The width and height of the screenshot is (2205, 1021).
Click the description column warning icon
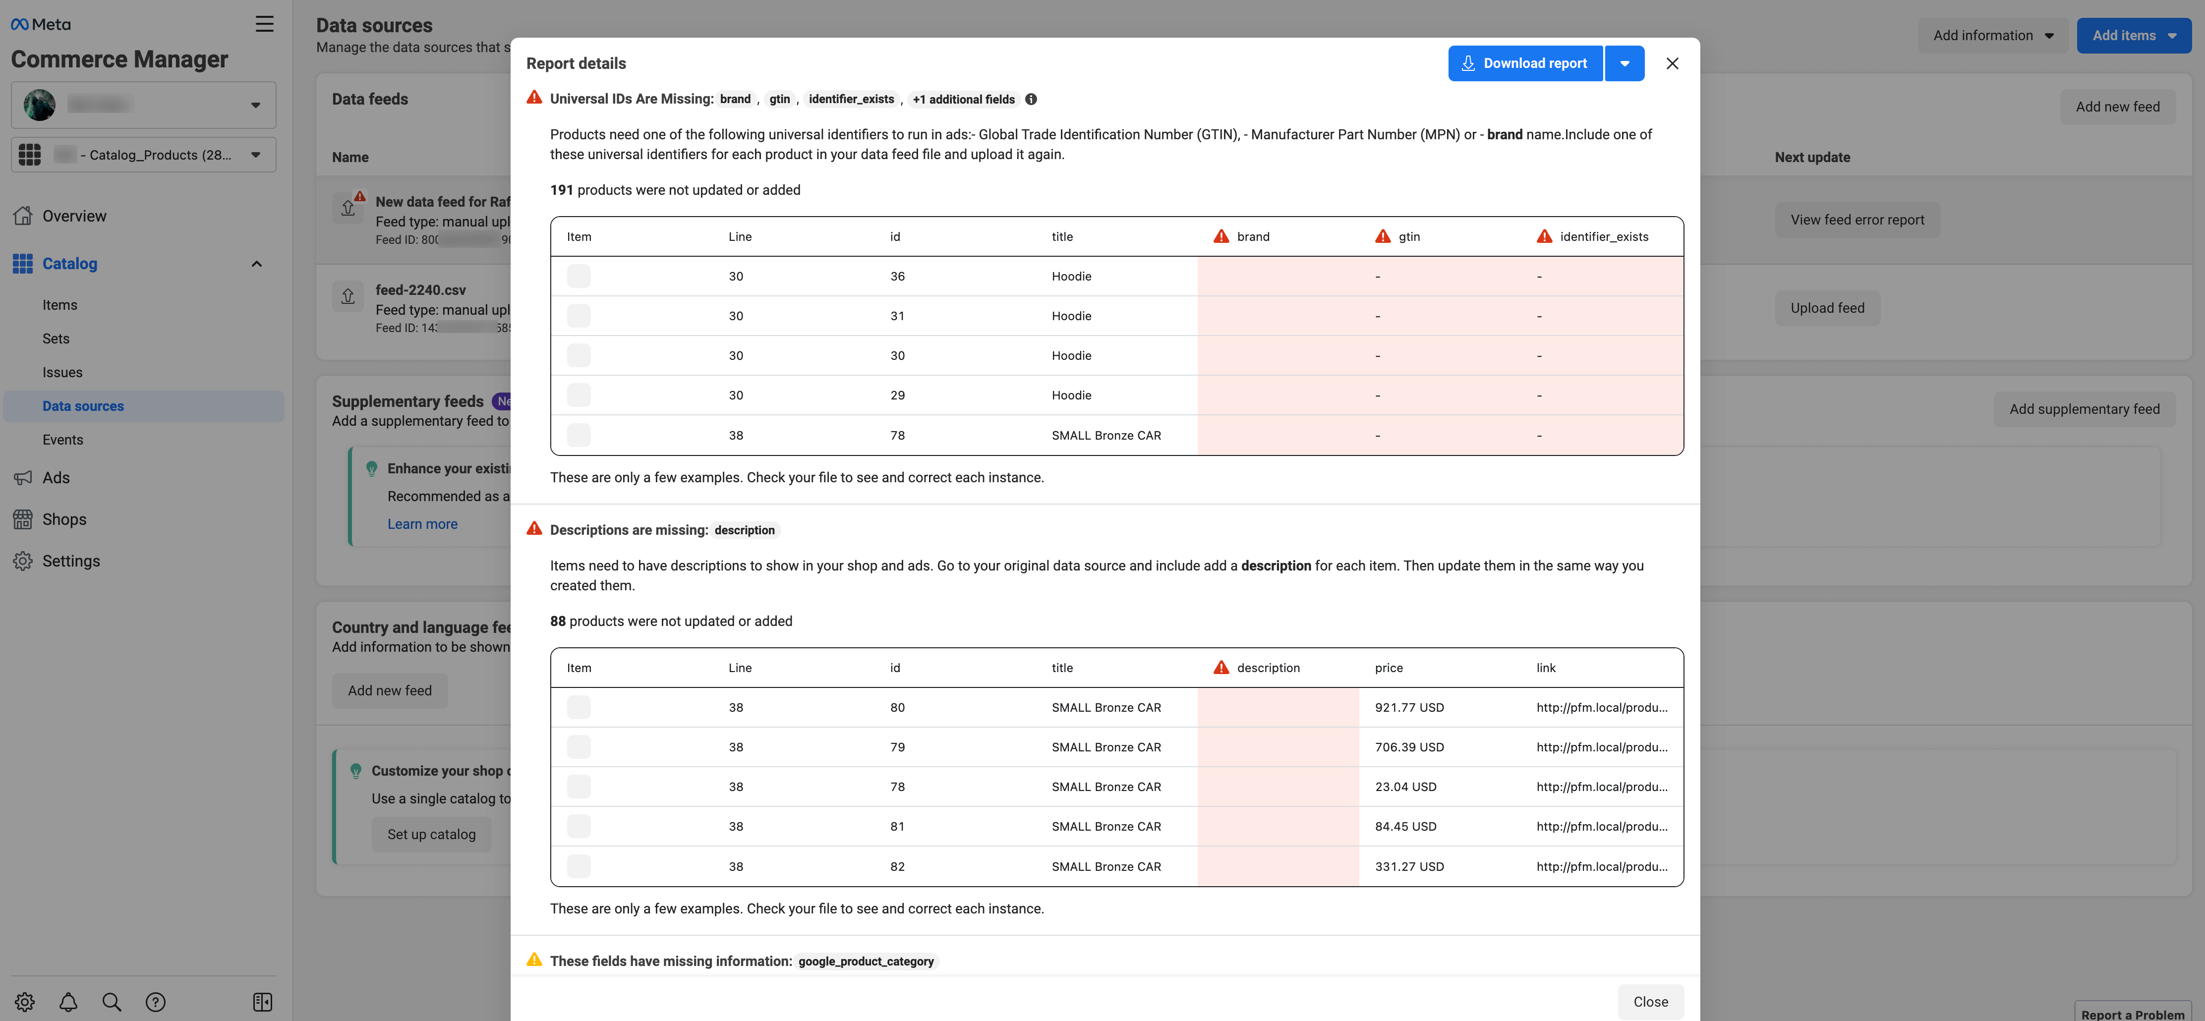(1221, 668)
